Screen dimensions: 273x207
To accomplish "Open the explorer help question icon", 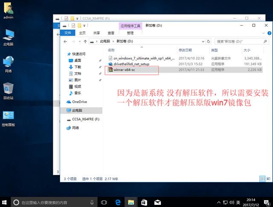I will (x=269, y=33).
